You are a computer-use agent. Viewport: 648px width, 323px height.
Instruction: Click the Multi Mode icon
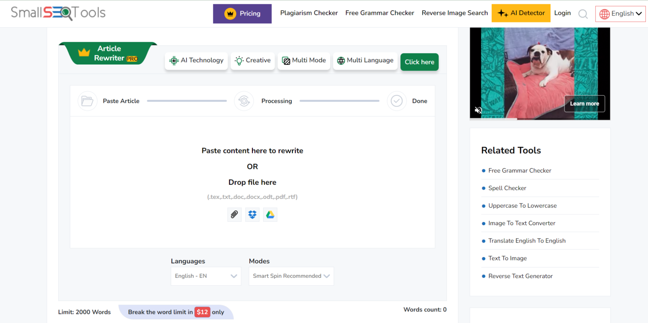286,61
